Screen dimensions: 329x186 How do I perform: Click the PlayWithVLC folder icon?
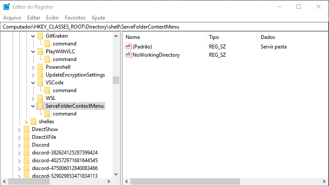click(40, 51)
